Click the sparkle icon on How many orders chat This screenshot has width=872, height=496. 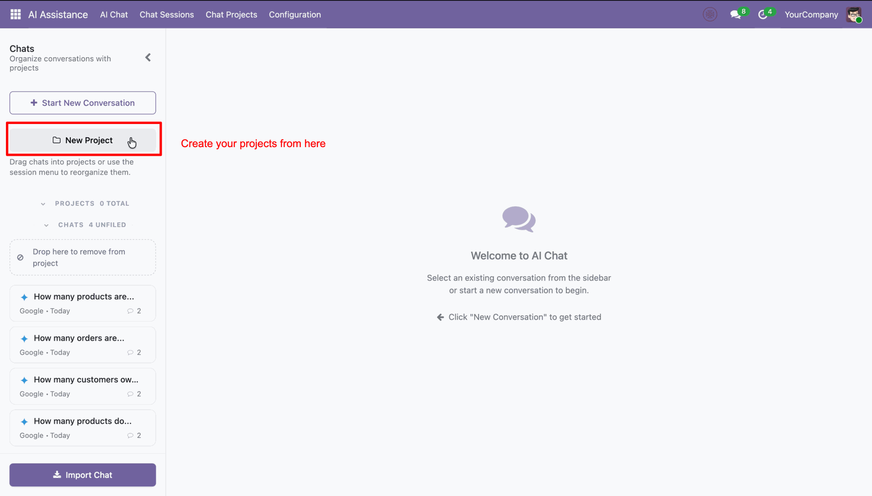[25, 339]
